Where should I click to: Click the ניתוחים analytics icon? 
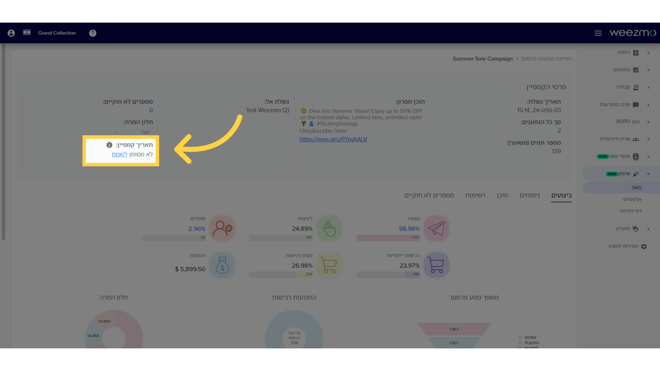tap(636, 70)
